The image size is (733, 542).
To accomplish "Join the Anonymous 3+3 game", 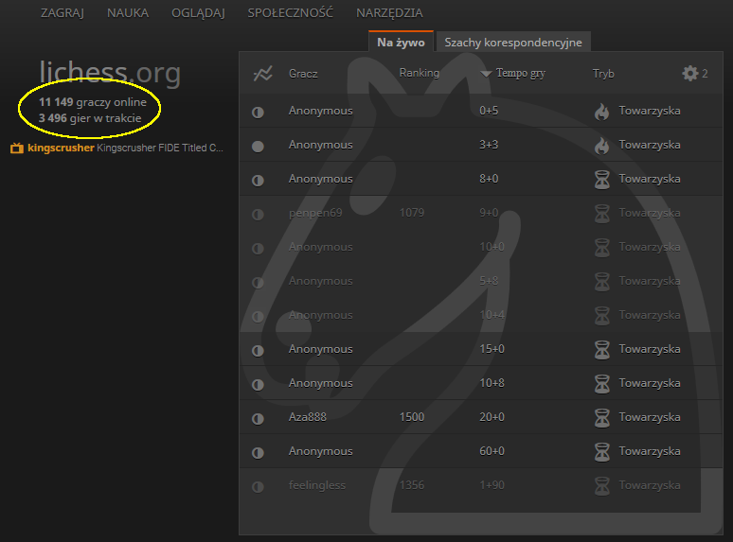I will 480,145.
